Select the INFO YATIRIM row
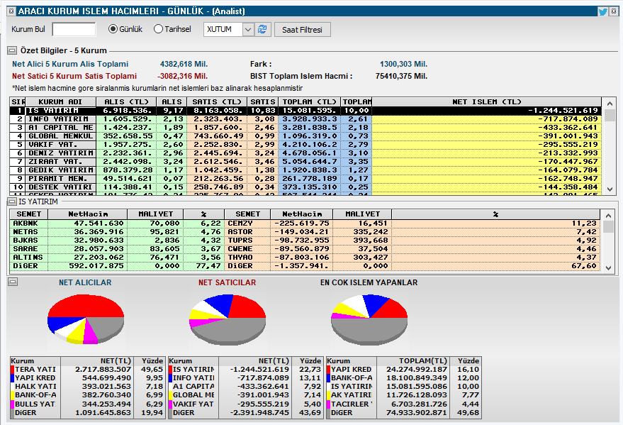This screenshot has height=425, width=623. pyautogui.click(x=305, y=119)
